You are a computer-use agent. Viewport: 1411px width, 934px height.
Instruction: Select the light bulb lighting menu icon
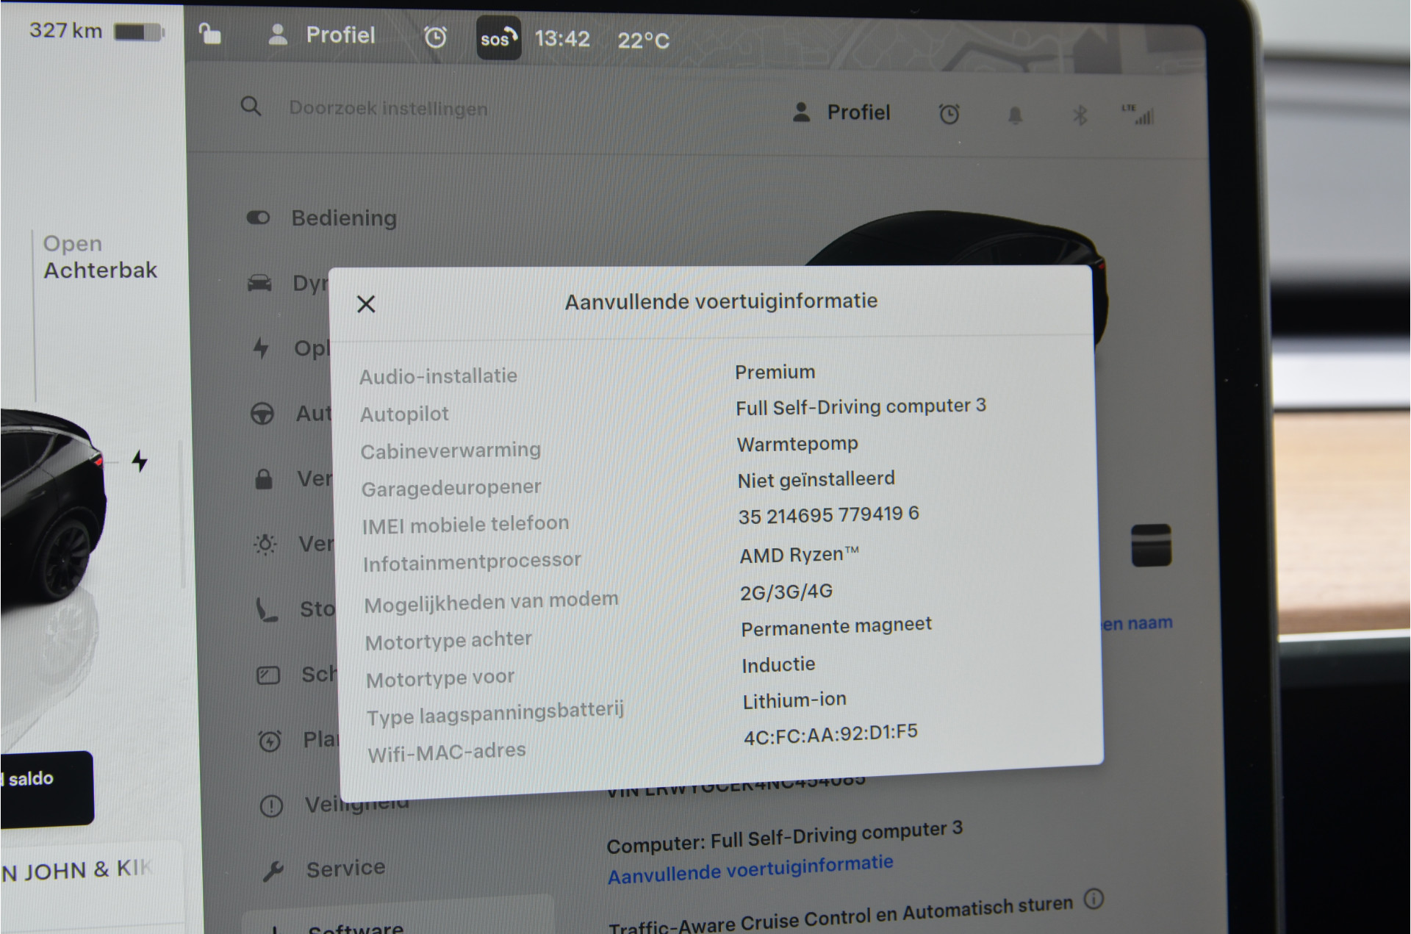pos(265,544)
